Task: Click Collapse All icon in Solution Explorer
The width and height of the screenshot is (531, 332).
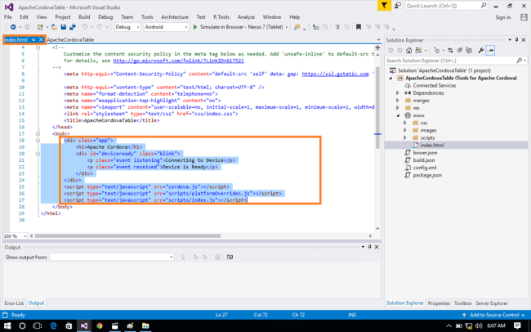Action: click(x=459, y=50)
